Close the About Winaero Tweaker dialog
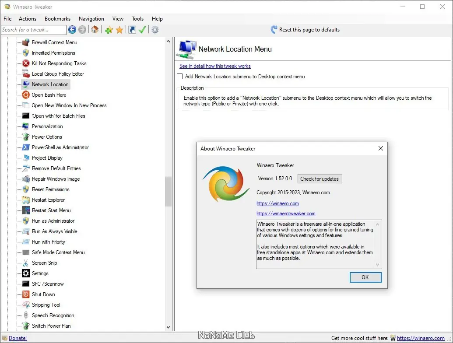The height and width of the screenshot is (343, 453). 381,148
